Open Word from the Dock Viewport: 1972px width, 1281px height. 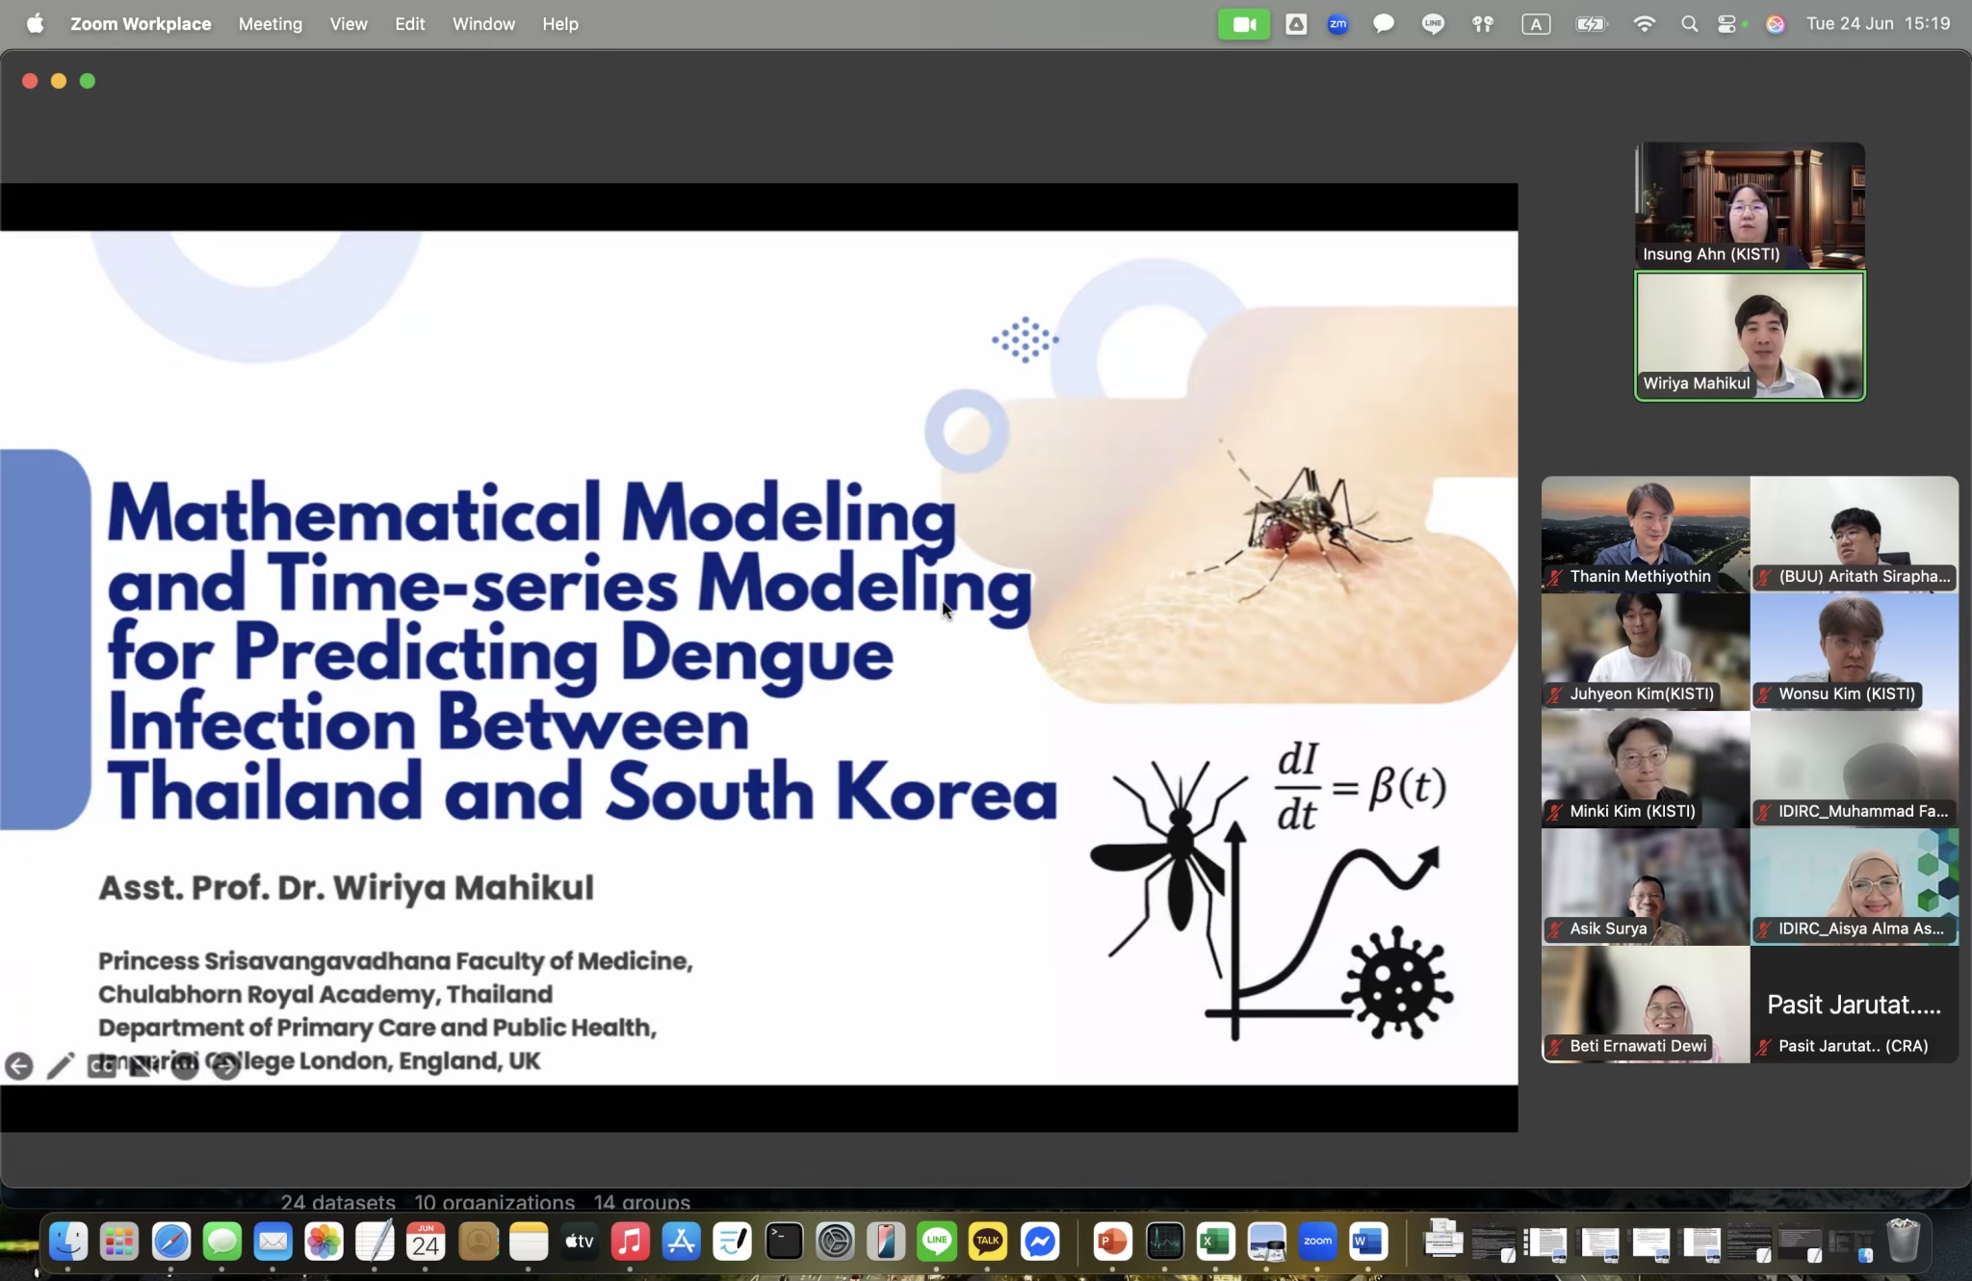click(1368, 1242)
